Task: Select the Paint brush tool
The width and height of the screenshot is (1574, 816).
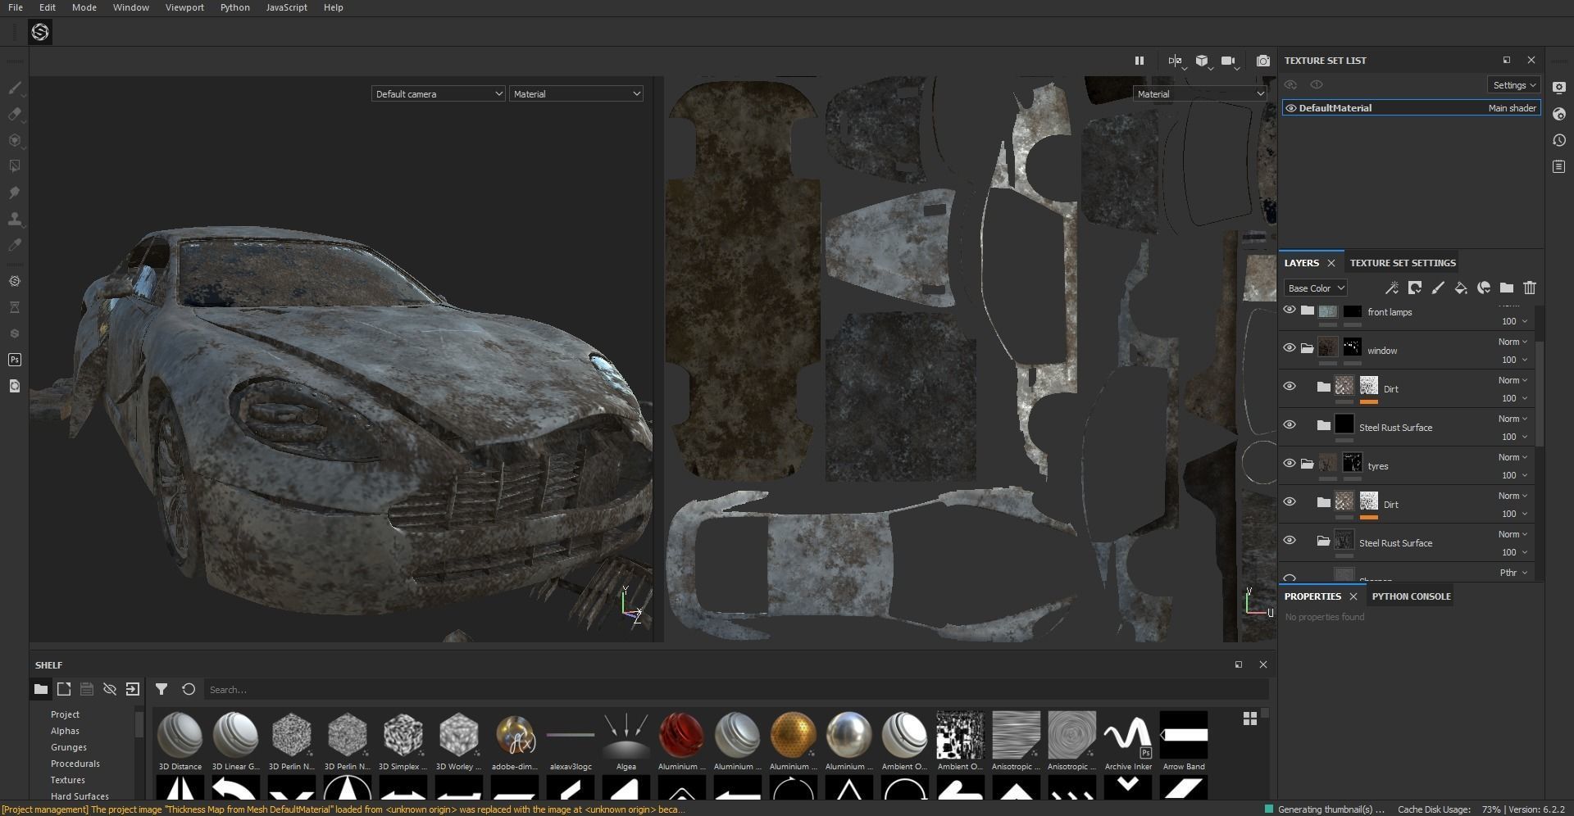Action: 15,88
